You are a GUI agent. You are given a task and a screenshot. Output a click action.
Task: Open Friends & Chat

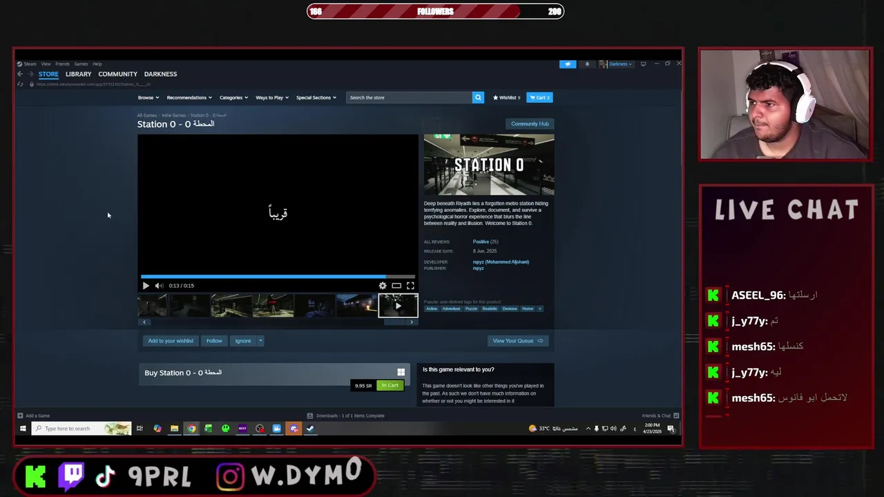tap(660, 416)
